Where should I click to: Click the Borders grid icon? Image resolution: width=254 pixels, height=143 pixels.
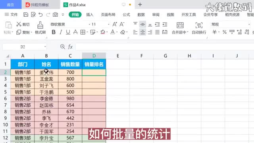point(83,32)
